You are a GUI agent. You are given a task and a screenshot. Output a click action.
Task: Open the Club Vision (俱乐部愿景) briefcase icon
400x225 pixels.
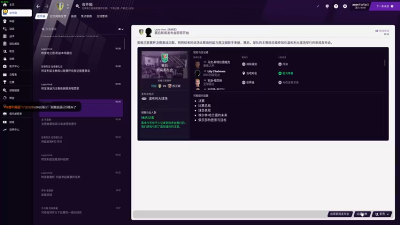(5, 114)
